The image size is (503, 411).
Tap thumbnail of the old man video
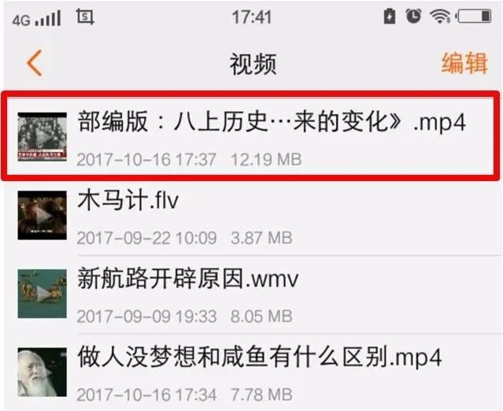42,372
